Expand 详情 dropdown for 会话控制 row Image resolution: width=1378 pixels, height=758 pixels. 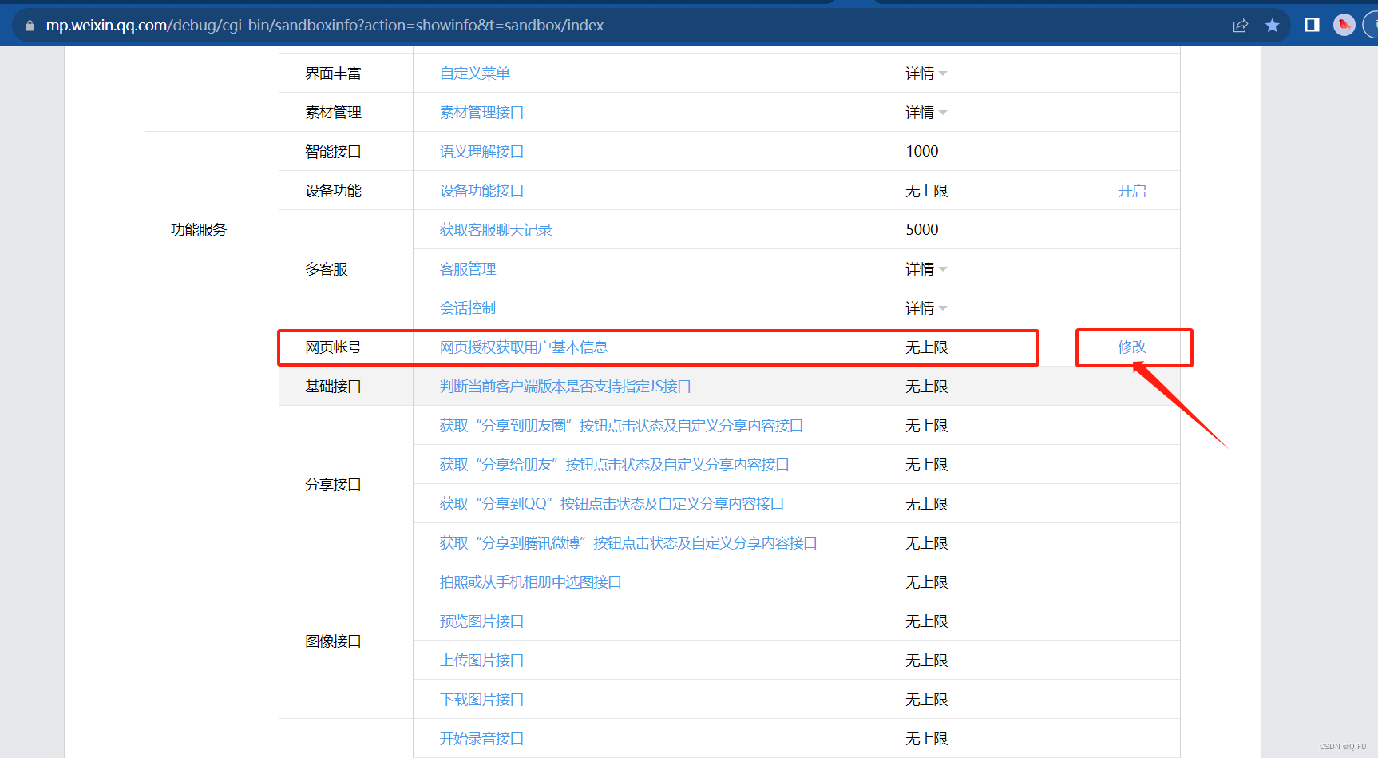[926, 308]
